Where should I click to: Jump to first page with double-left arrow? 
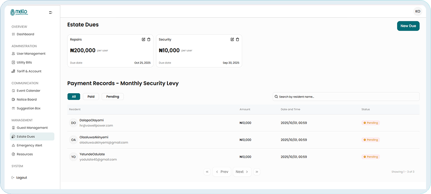(207, 172)
